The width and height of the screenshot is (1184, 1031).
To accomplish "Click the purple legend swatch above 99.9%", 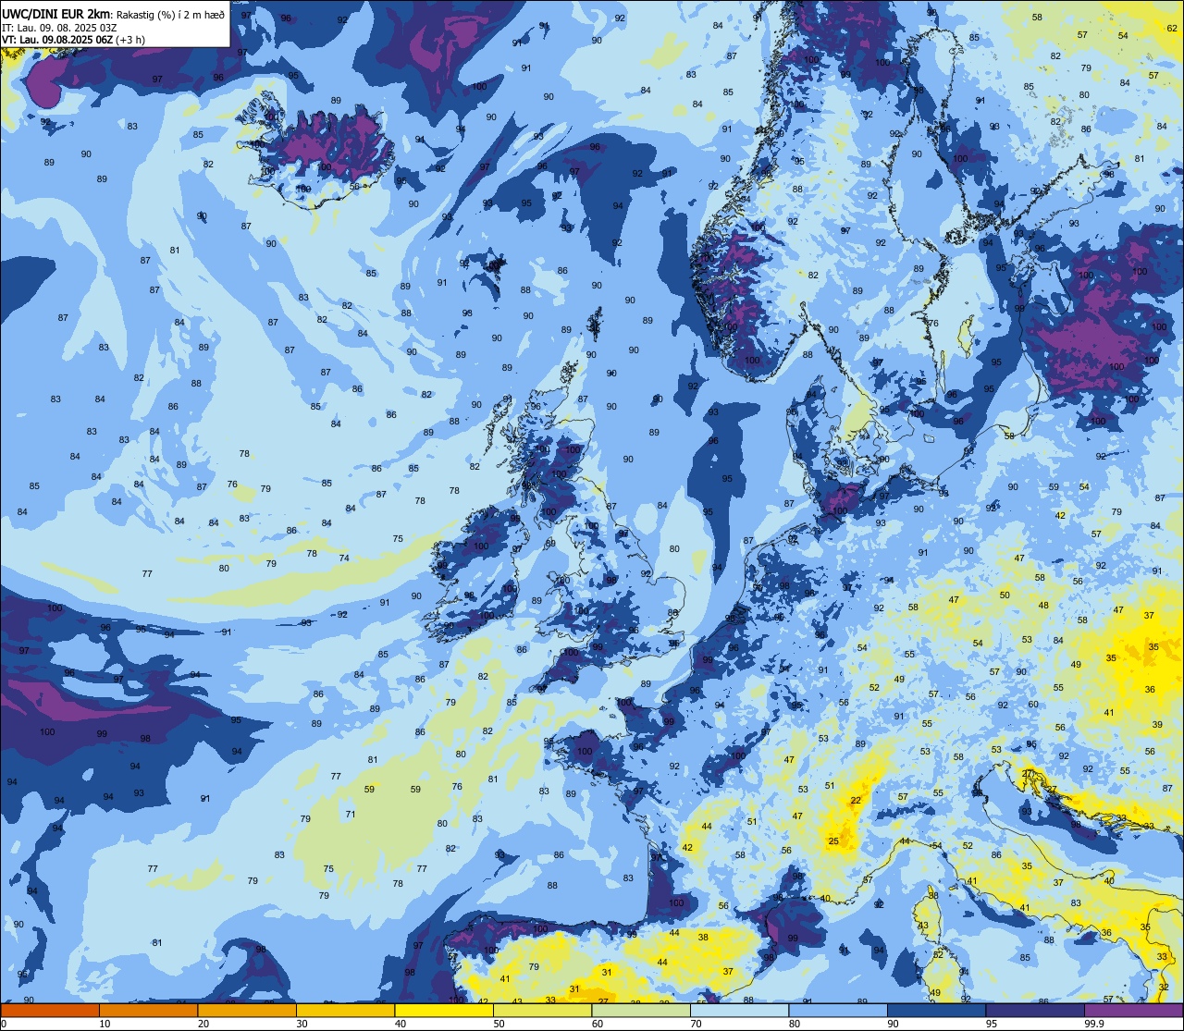I will (1133, 1011).
